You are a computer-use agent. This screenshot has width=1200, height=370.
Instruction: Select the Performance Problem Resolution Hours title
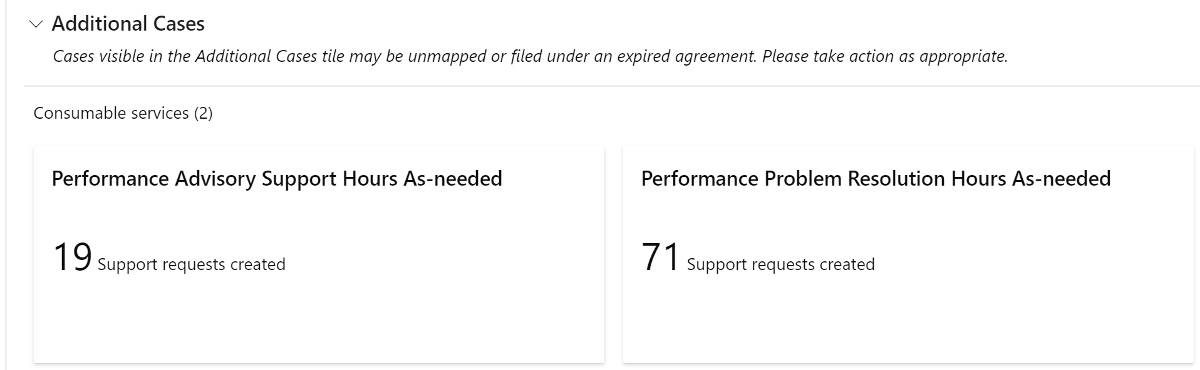pos(876,179)
